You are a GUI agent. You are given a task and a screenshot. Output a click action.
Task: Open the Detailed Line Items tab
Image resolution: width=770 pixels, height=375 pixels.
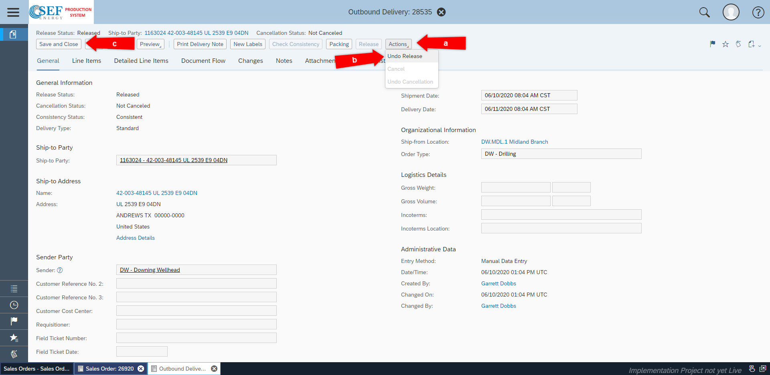[x=141, y=61]
